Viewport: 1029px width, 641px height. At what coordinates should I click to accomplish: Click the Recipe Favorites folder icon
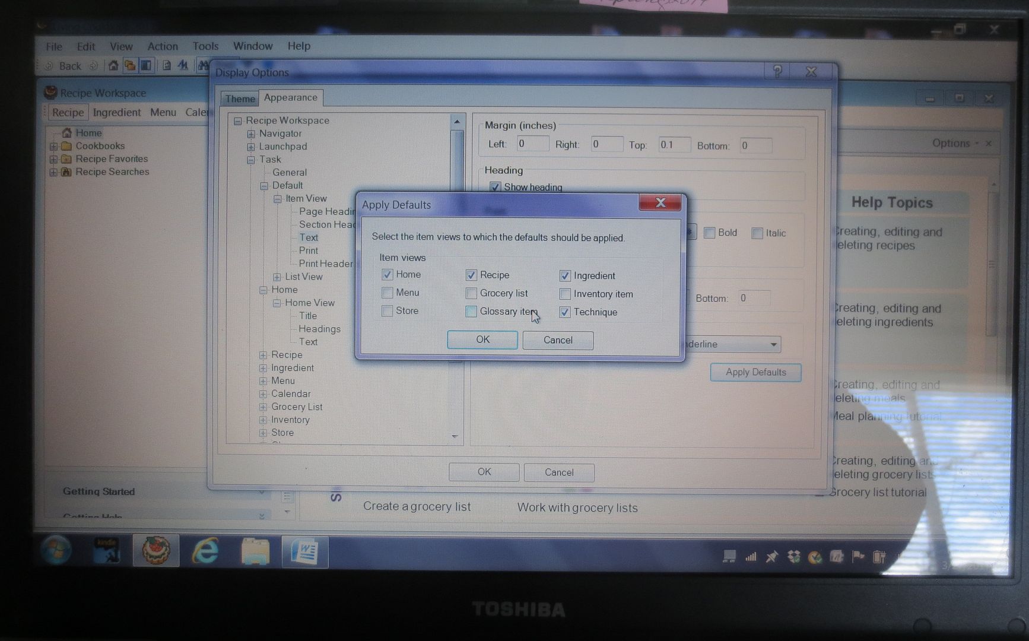[66, 158]
